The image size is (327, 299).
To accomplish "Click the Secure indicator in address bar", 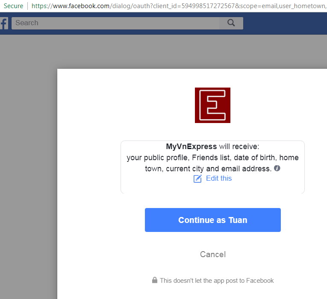I will 13,6.
